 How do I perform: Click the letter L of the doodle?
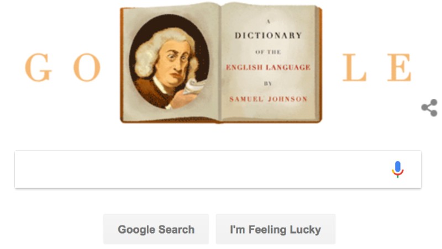point(354,67)
